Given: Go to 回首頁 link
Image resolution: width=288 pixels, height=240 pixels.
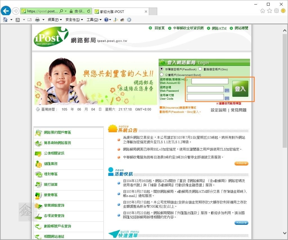Looking at the screenshot, I should (159, 28).
